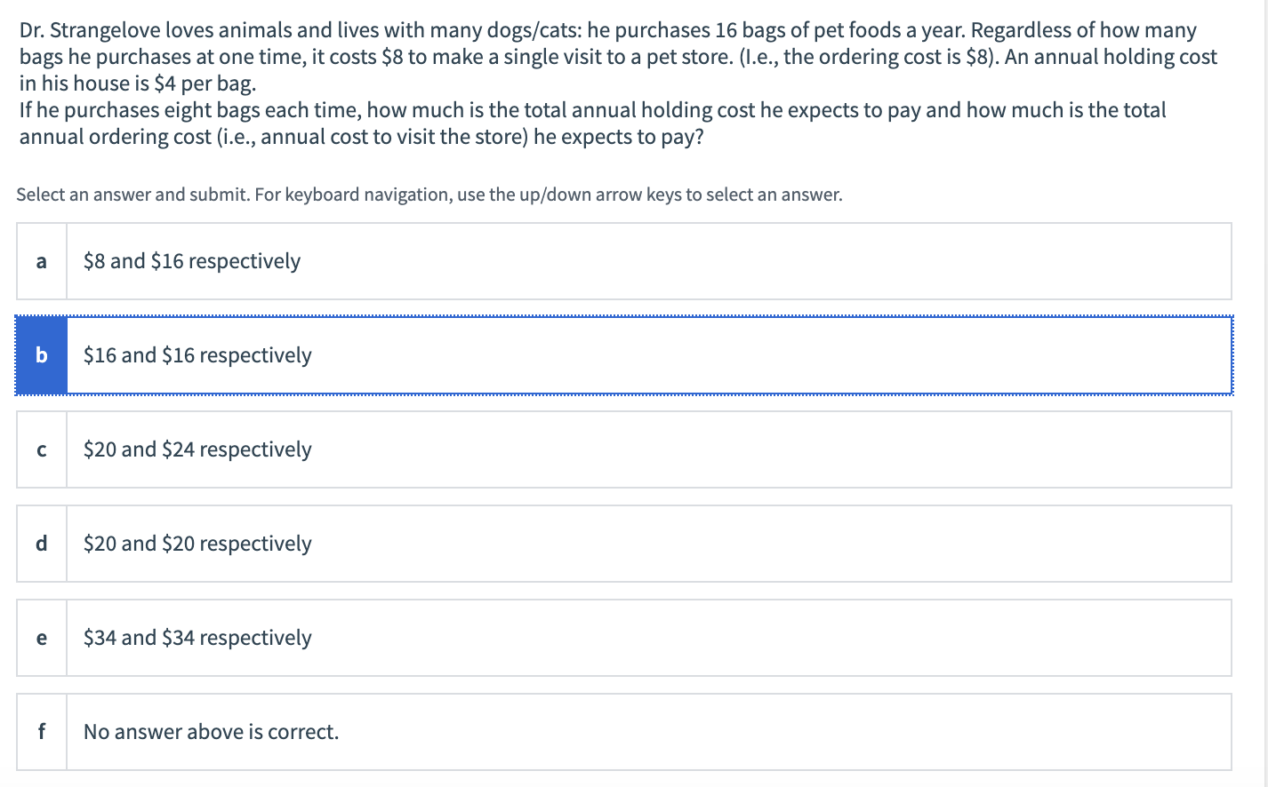The height and width of the screenshot is (787, 1268).
Task: Click the 'Select an answer and submit' instruction
Action: 132,195
